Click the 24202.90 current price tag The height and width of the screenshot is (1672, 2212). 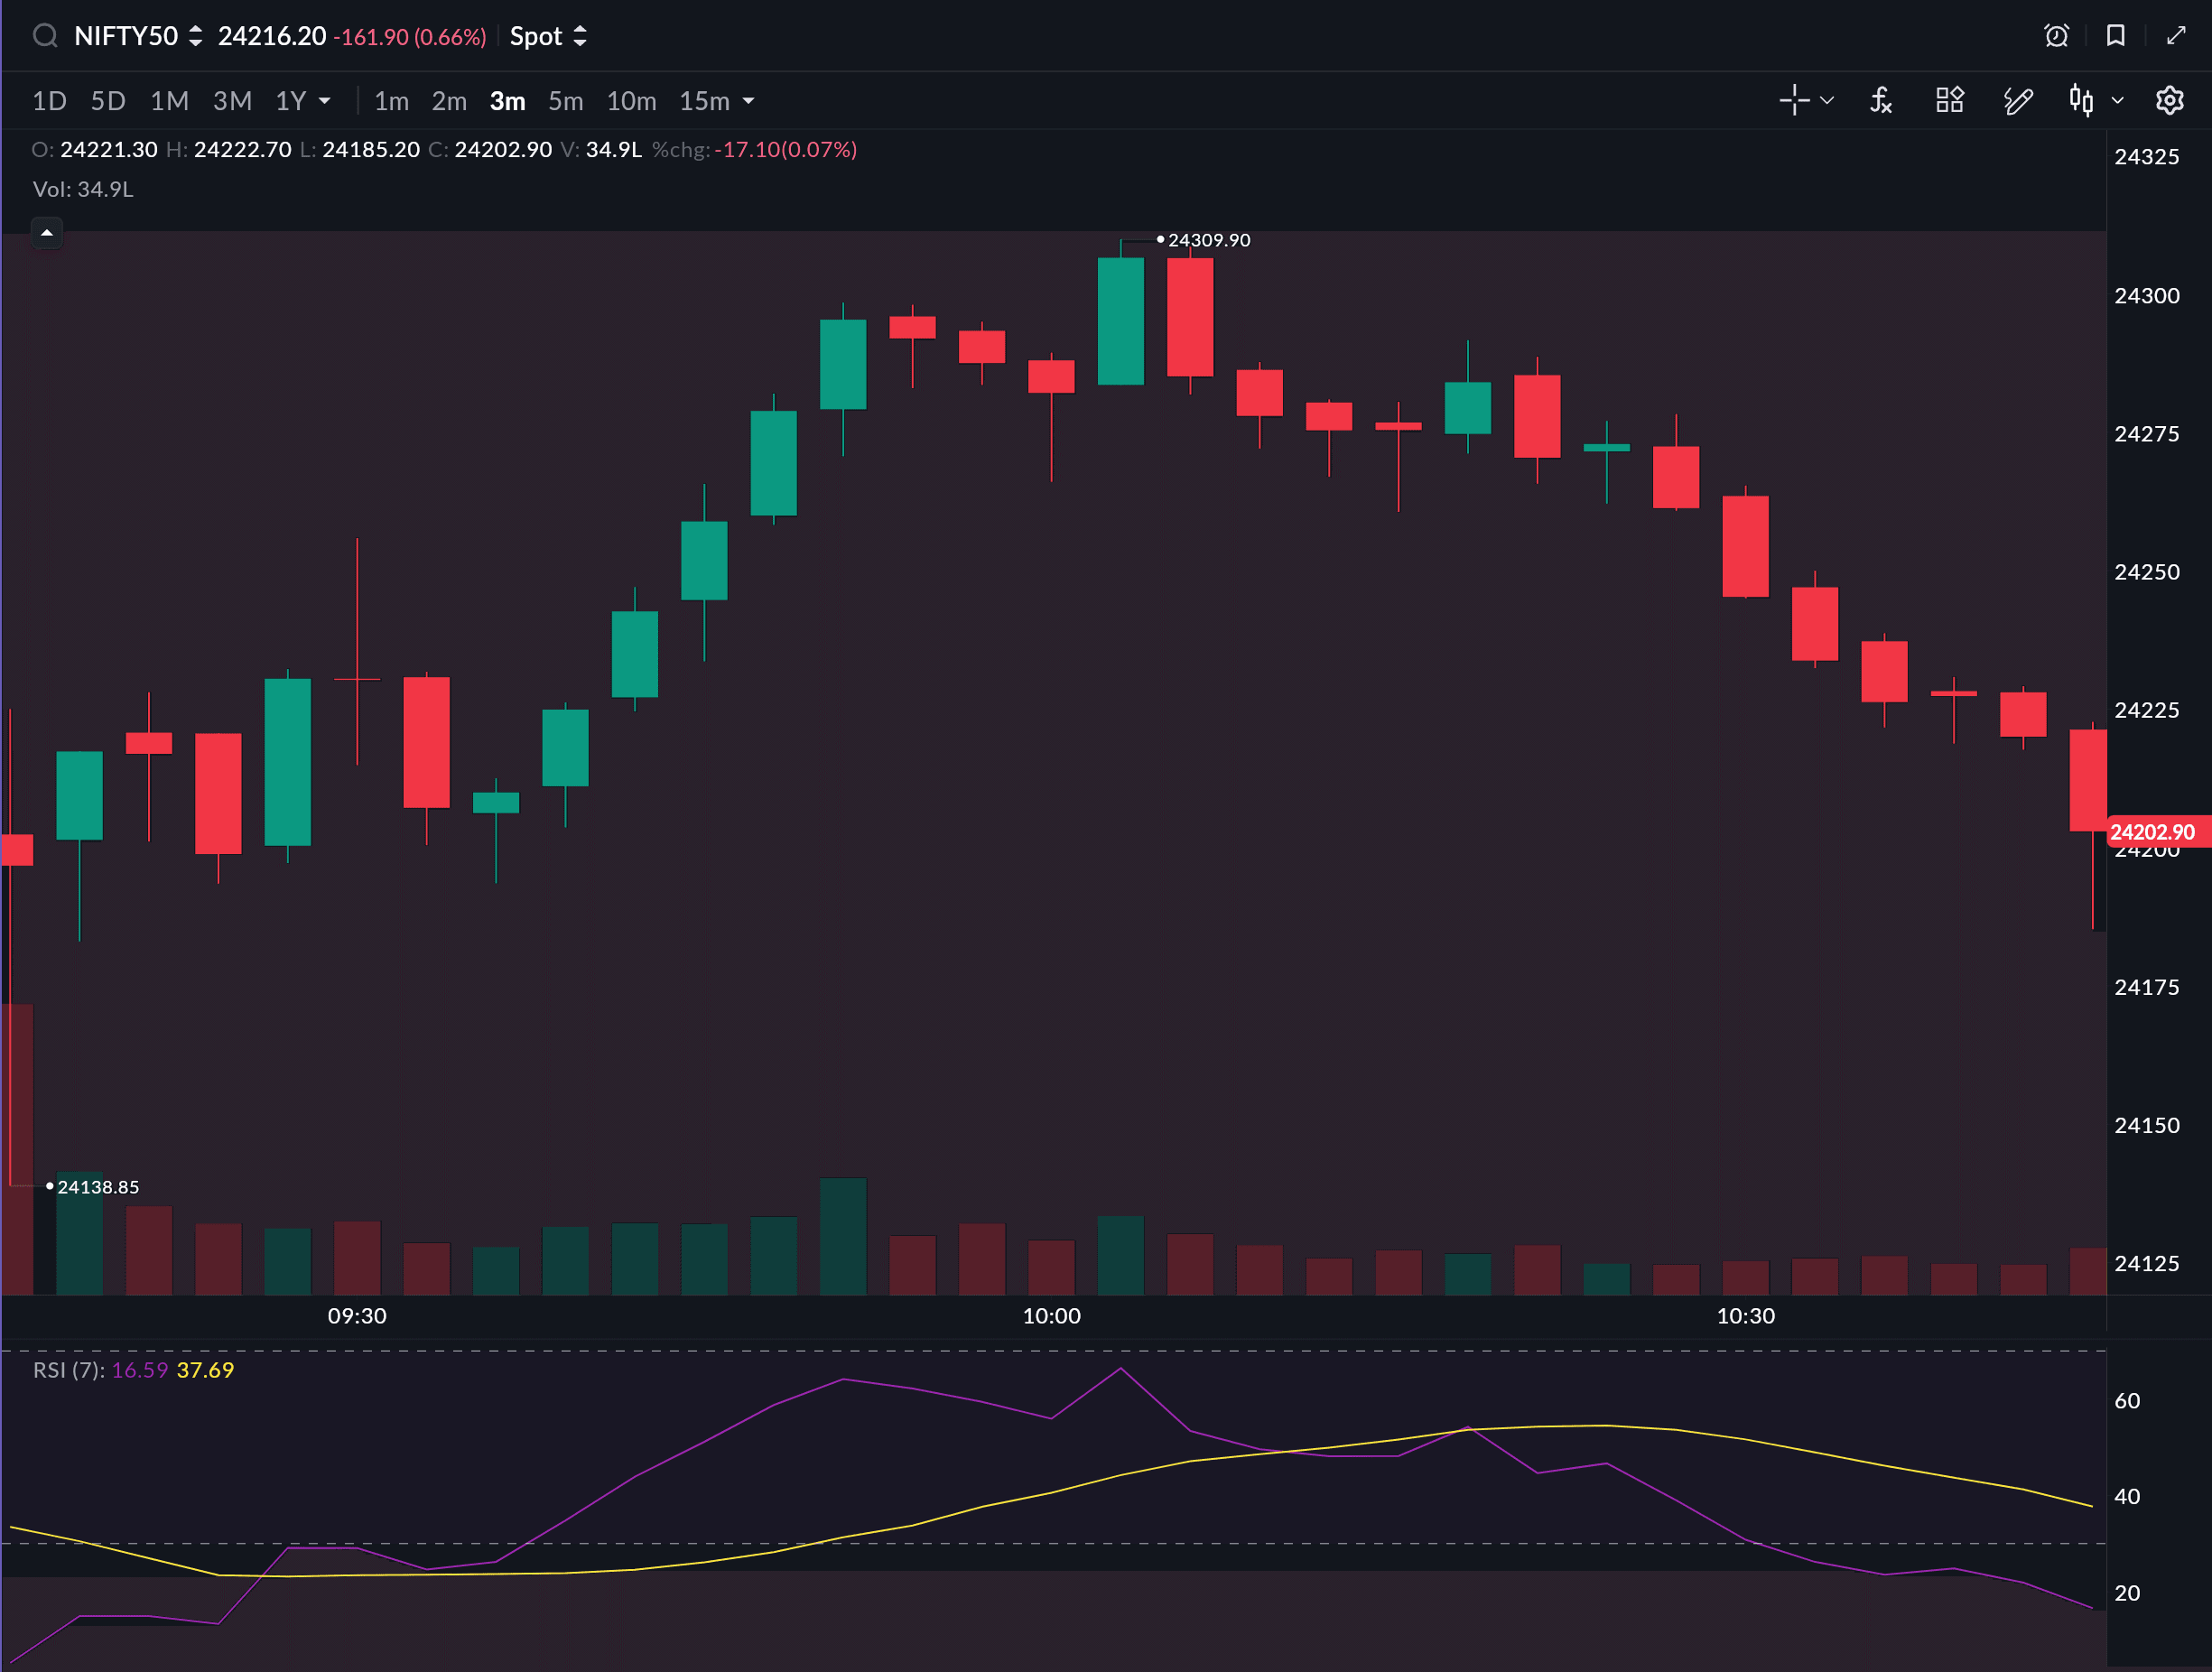(2152, 832)
